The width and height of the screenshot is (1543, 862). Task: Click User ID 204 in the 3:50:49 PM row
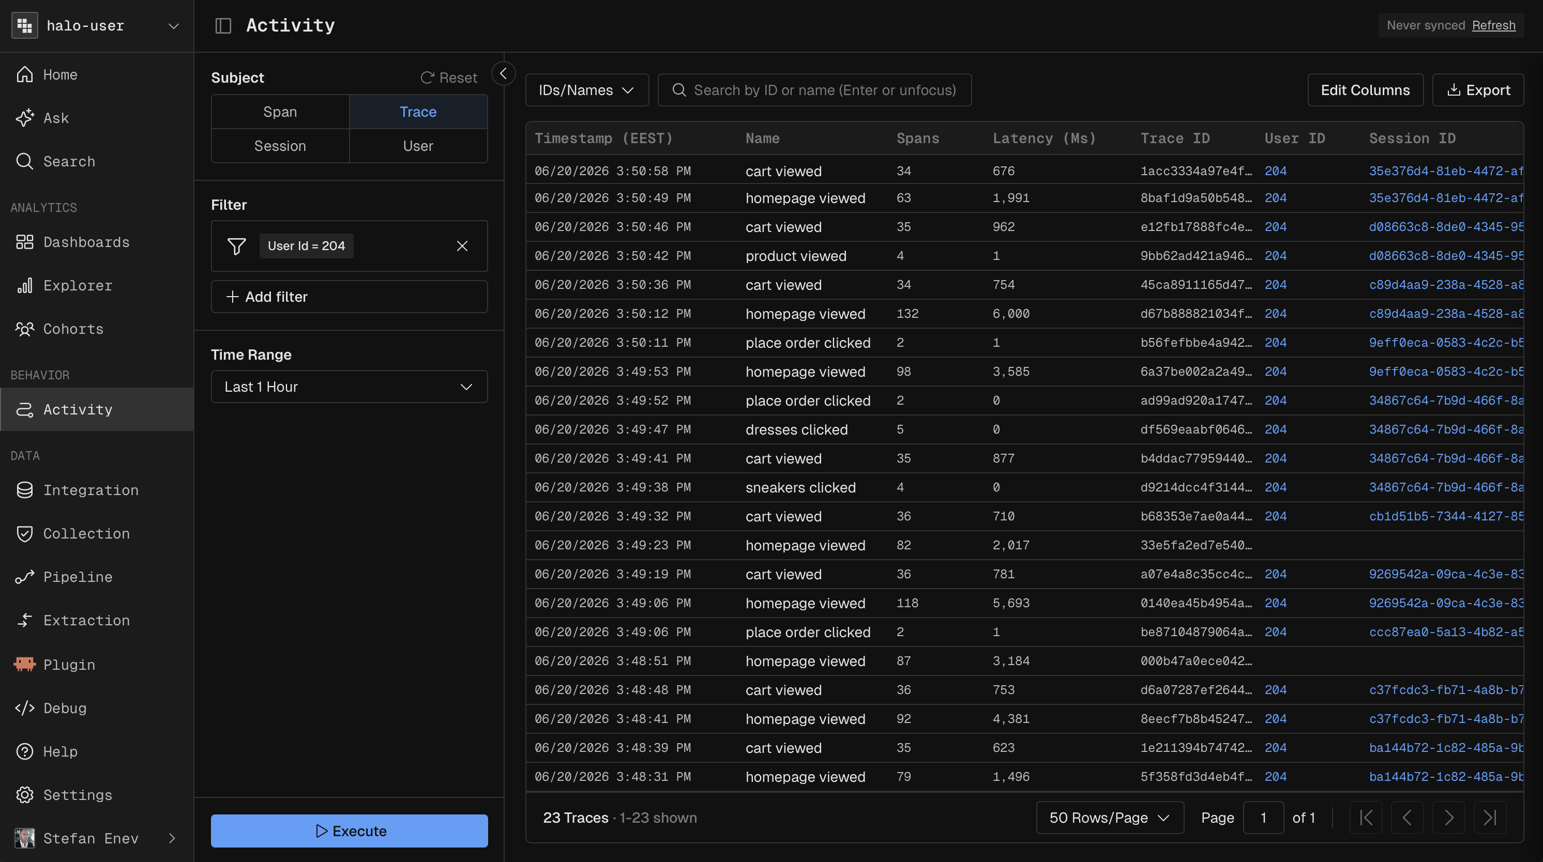pyautogui.click(x=1275, y=198)
